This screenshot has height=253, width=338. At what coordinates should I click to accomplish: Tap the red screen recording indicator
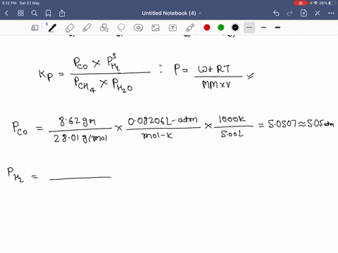click(x=301, y=3)
